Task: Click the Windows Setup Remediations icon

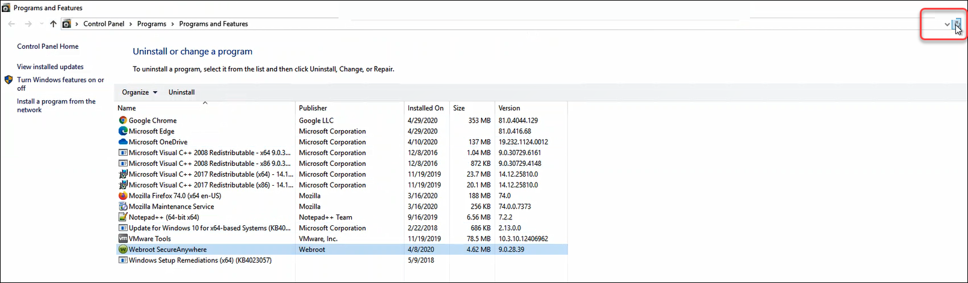Action: 123,260
